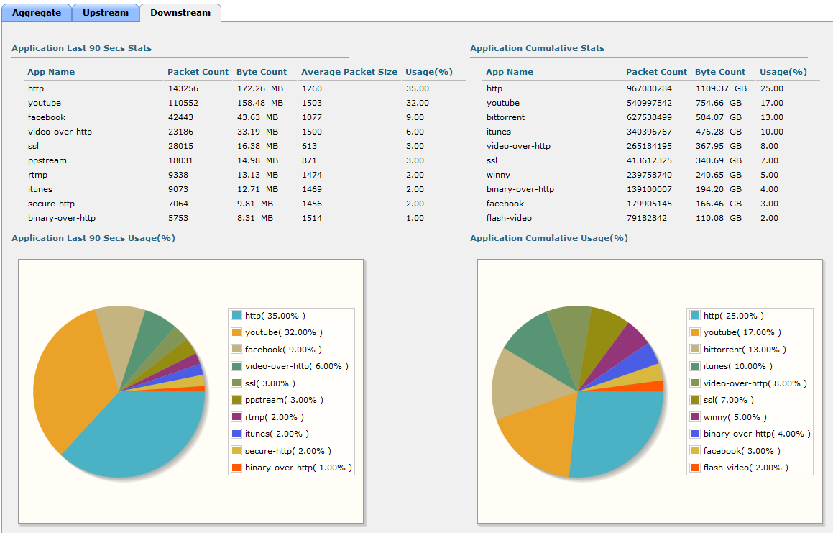Select the itunes row in the Cumulative Stats table
833x533 pixels.
pos(499,132)
